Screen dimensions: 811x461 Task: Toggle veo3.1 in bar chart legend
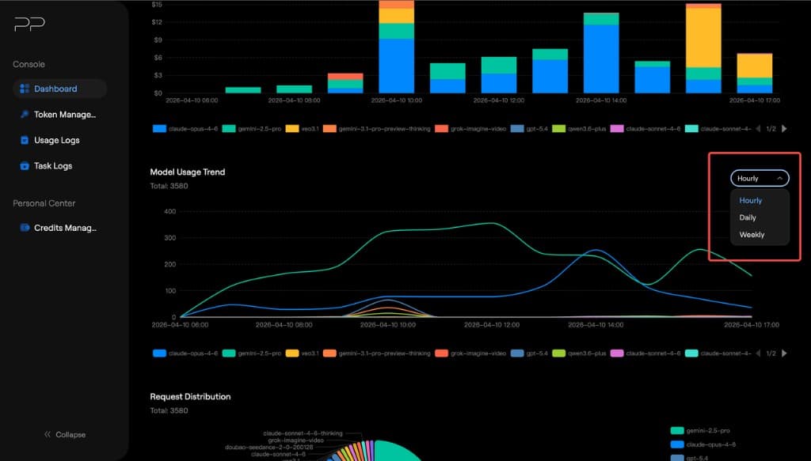(x=302, y=129)
